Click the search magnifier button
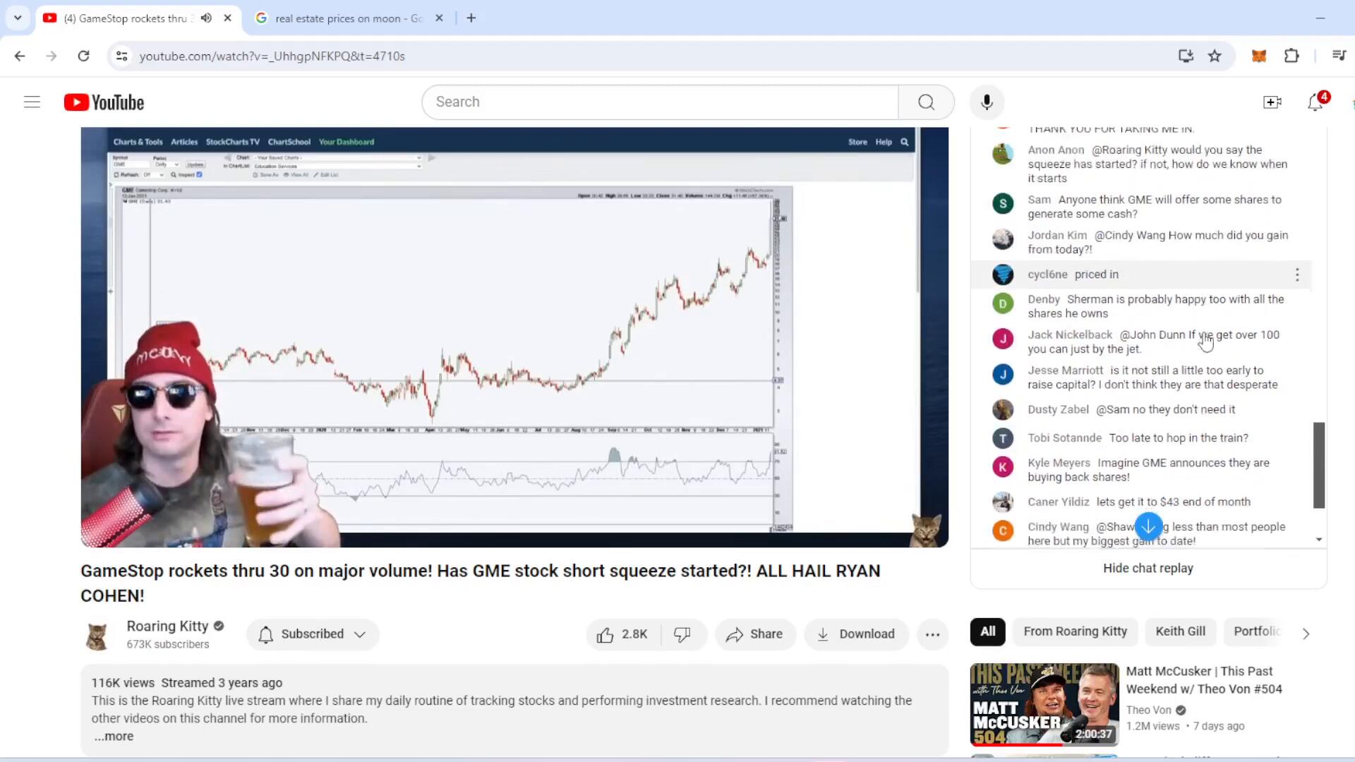Viewport: 1355px width, 762px height. [926, 102]
